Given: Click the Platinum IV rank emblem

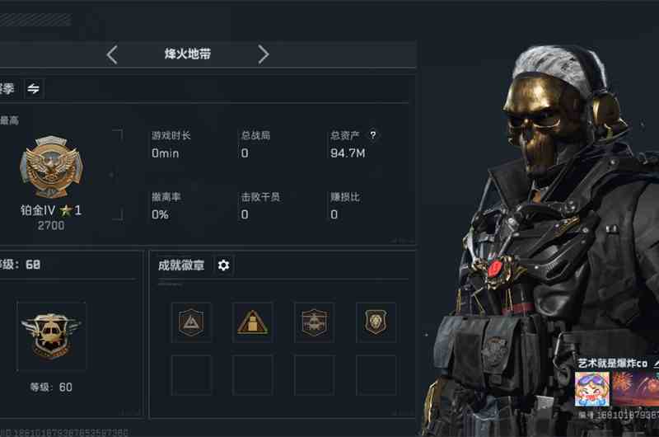Looking at the screenshot, I should coord(51,167).
